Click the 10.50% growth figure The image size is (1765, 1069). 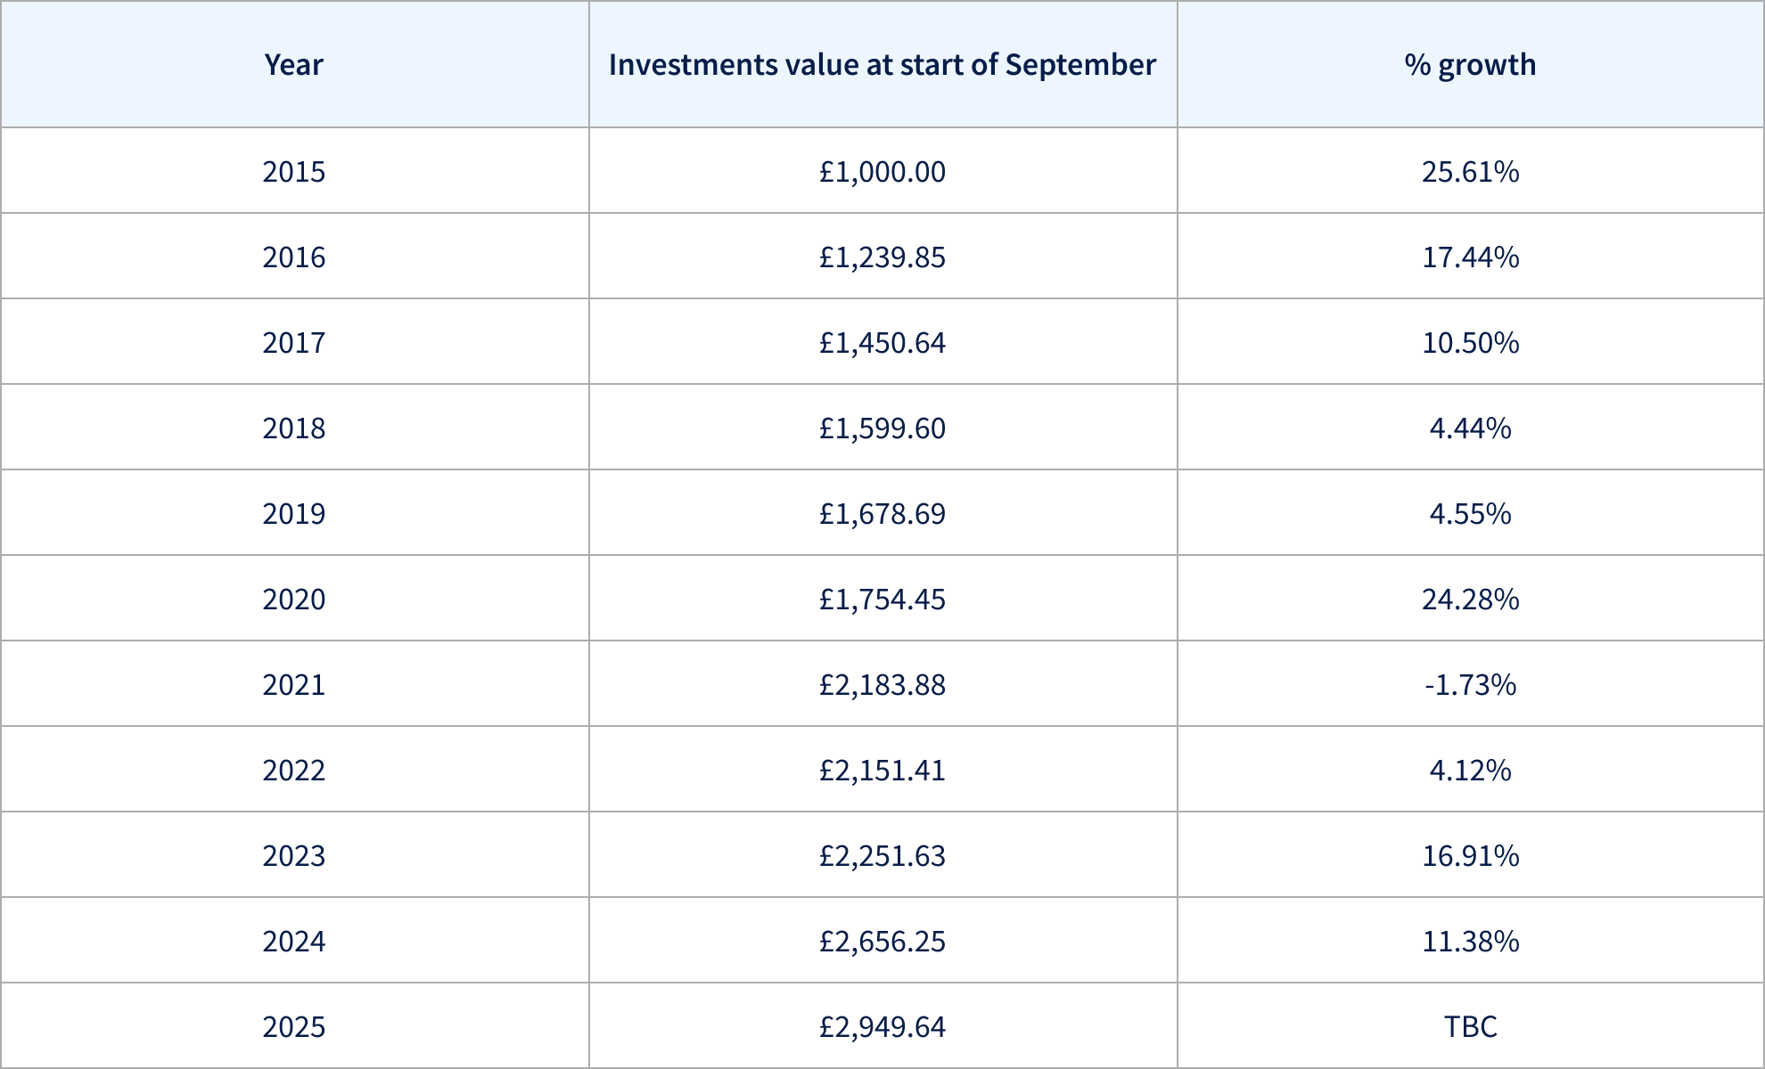tap(1470, 342)
